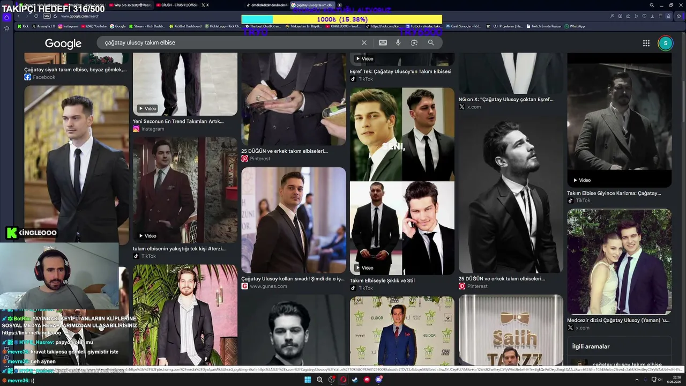Image resolution: width=686 pixels, height=386 pixels.
Task: Open Windows taskbar search
Action: coord(319,380)
